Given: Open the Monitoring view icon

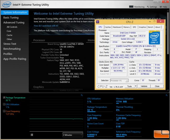Looking at the screenshot, I should point(131,7).
